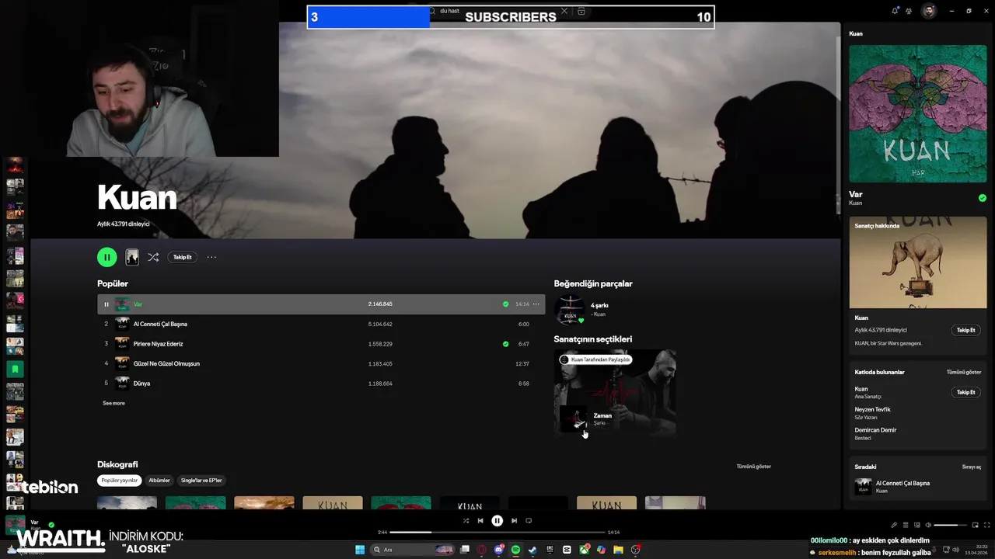The height and width of the screenshot is (559, 995).
Task: Toggle the liked checkmark on the Var row
Action: 505,304
